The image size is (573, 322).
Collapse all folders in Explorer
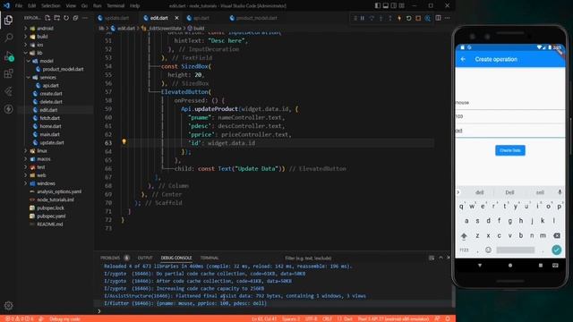pos(75,18)
